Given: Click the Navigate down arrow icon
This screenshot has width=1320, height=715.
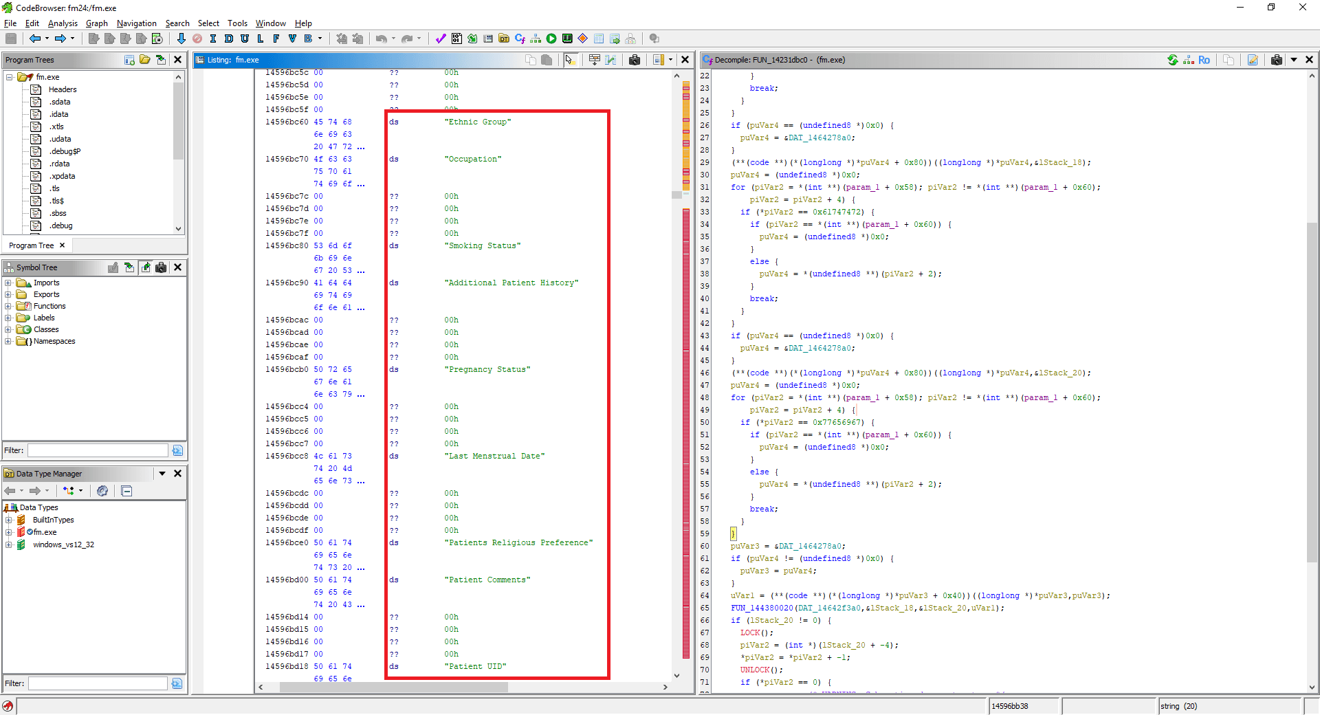Looking at the screenshot, I should click(x=181, y=38).
